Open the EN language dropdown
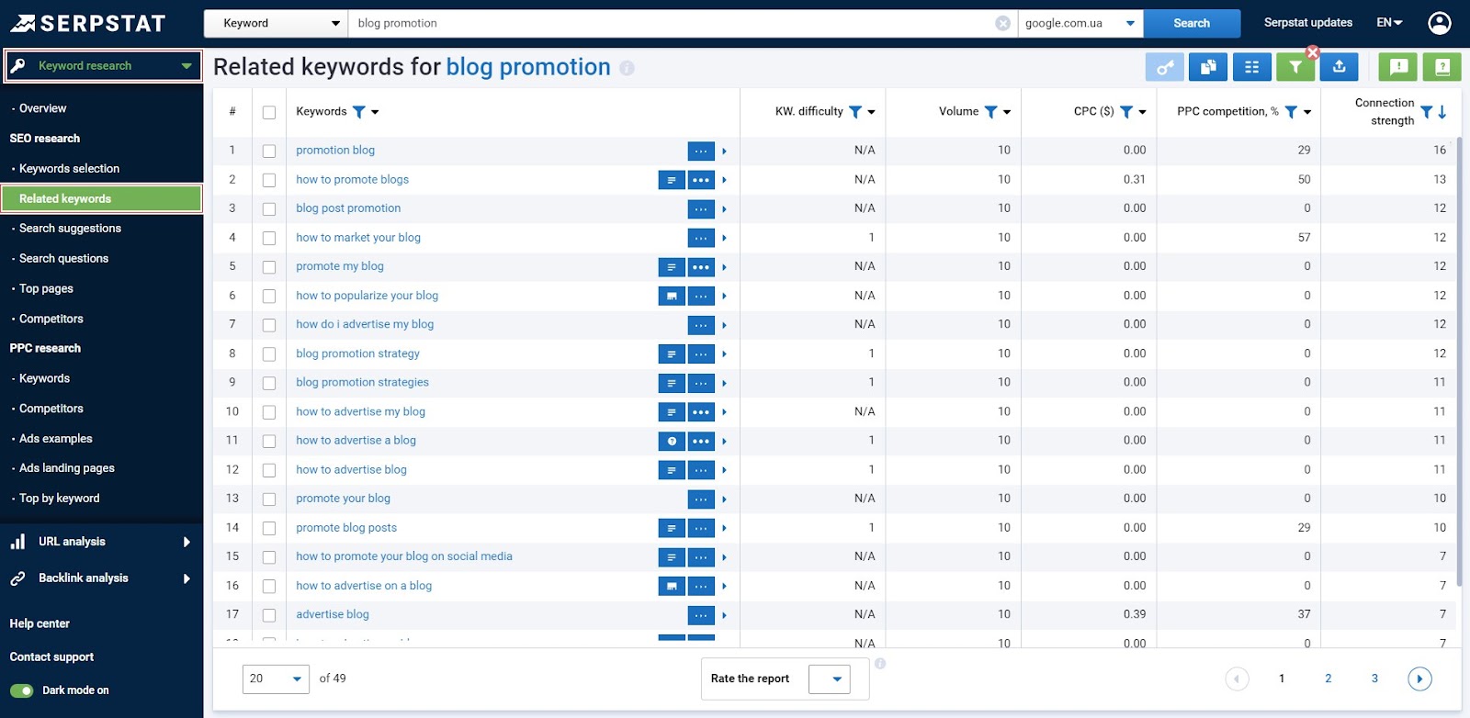Screen dimensions: 1470x718 click(1389, 23)
